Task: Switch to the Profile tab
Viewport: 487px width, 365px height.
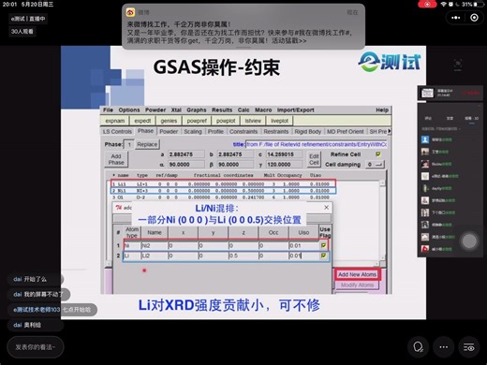Action: [215, 131]
